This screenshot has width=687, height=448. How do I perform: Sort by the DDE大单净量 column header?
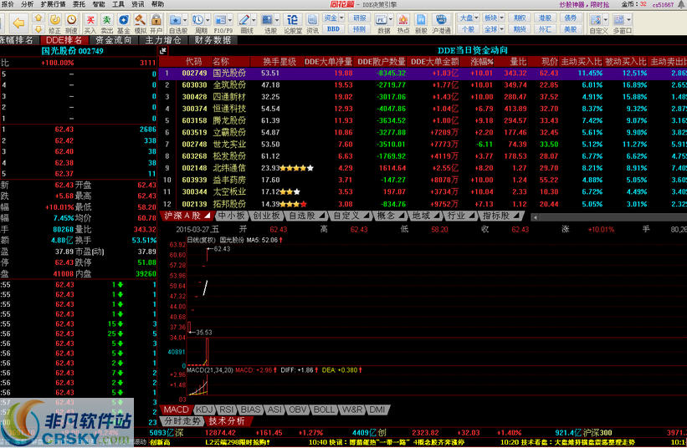[328, 62]
